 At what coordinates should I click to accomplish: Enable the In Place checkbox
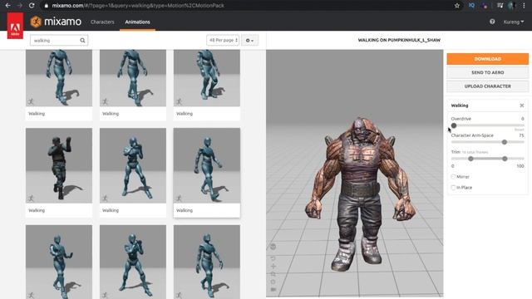coord(453,188)
